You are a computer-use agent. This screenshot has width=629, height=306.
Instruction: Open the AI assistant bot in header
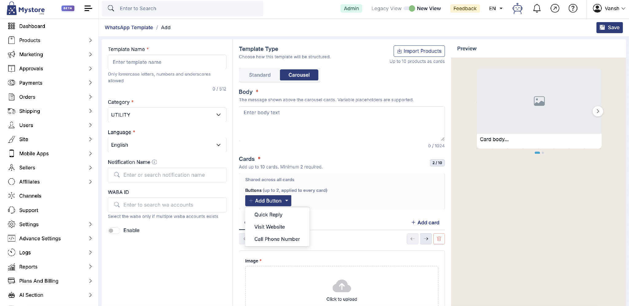(517, 9)
